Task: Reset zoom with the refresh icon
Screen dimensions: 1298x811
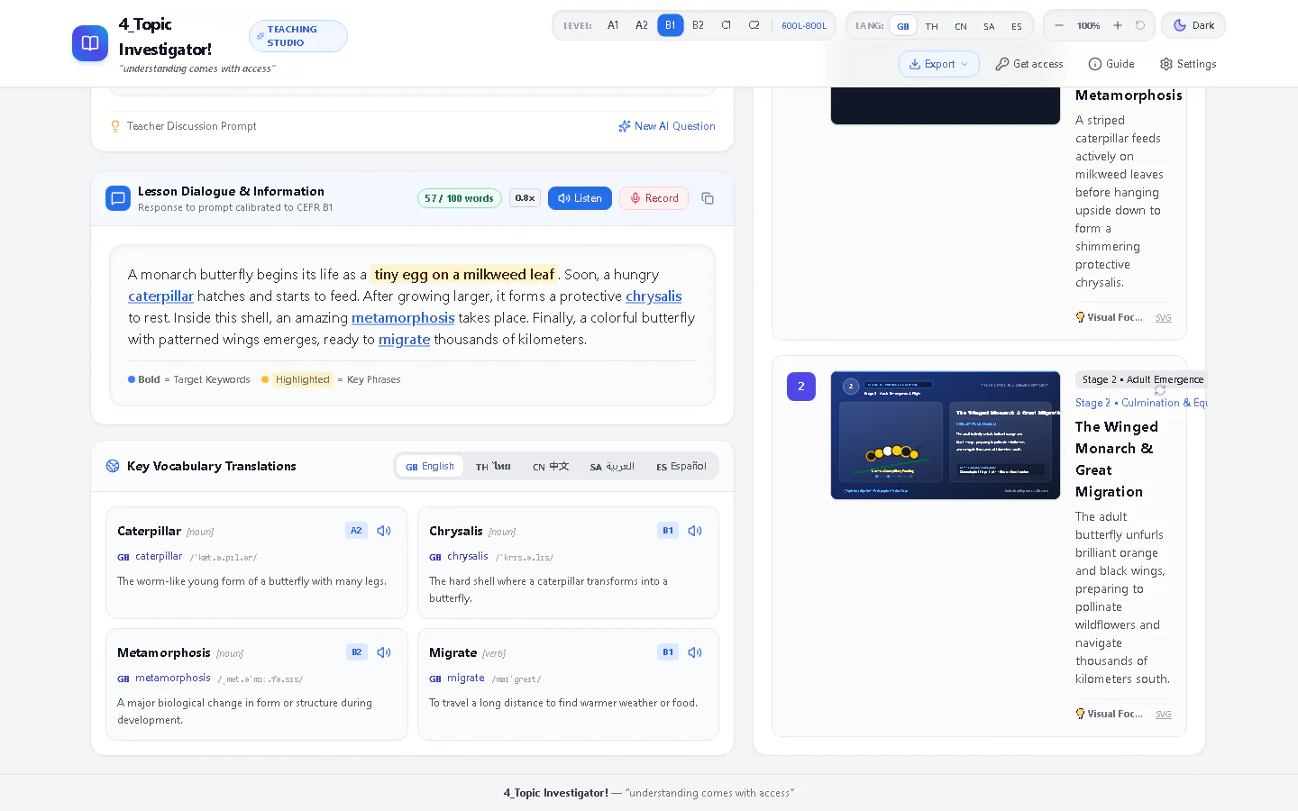Action: point(1140,25)
